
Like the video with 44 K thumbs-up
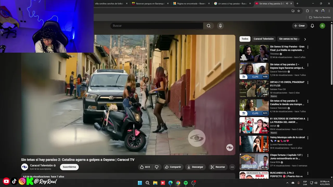[145, 167]
